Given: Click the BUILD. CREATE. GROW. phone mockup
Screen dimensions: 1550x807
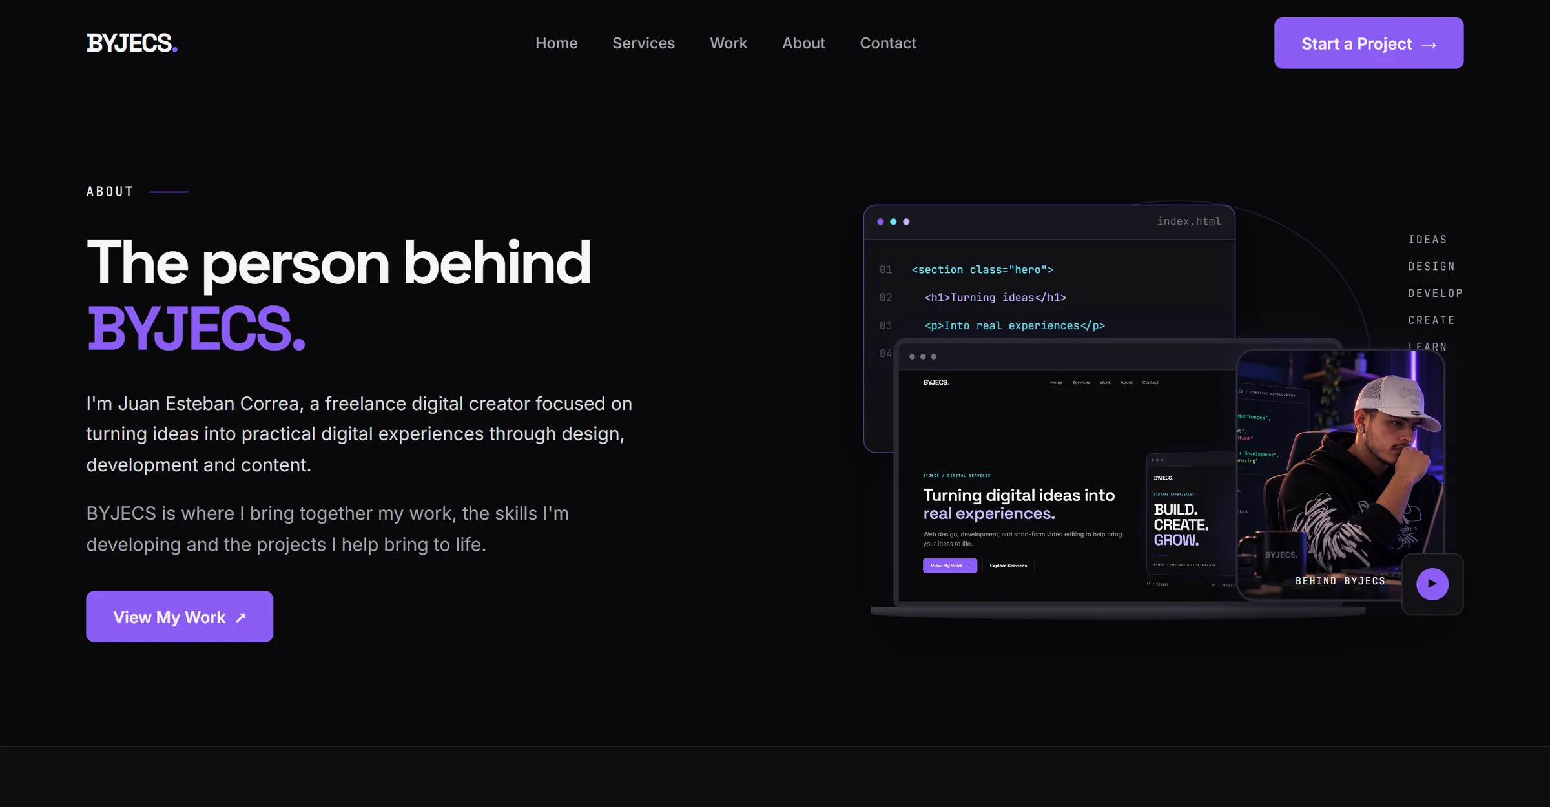Looking at the screenshot, I should point(1190,514).
